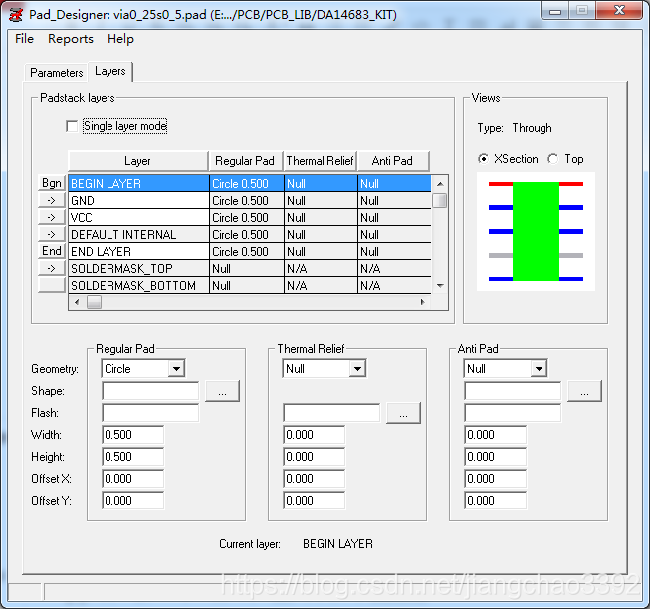The height and width of the screenshot is (609, 650).
Task: Click the Regular Pad Width field
Action: [x=133, y=435]
